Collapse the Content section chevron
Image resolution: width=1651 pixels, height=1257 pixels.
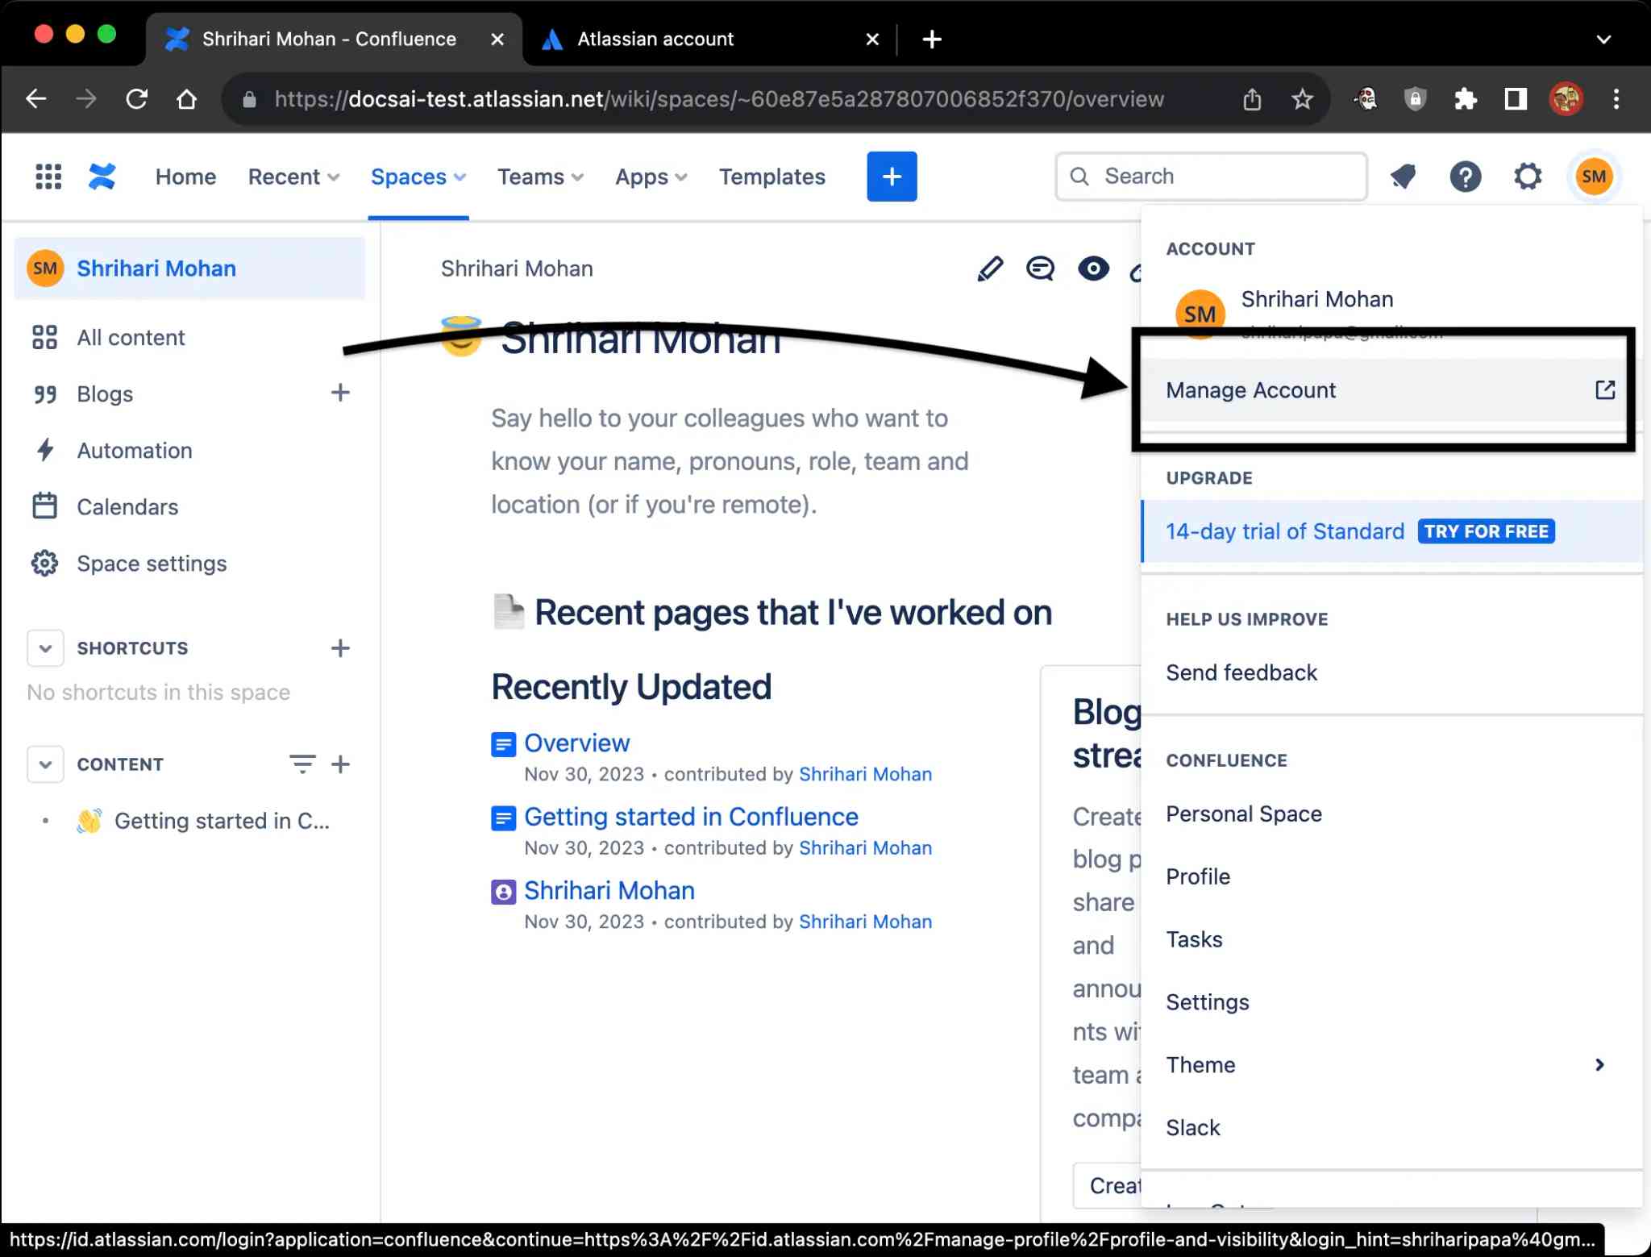45,764
